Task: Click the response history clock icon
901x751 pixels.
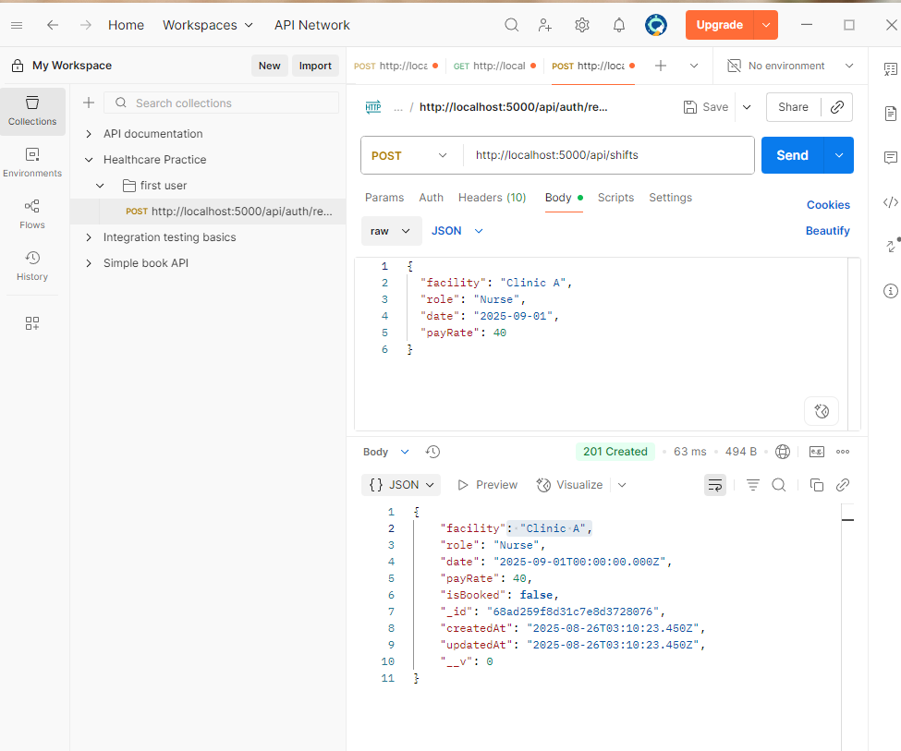Action: 432,452
